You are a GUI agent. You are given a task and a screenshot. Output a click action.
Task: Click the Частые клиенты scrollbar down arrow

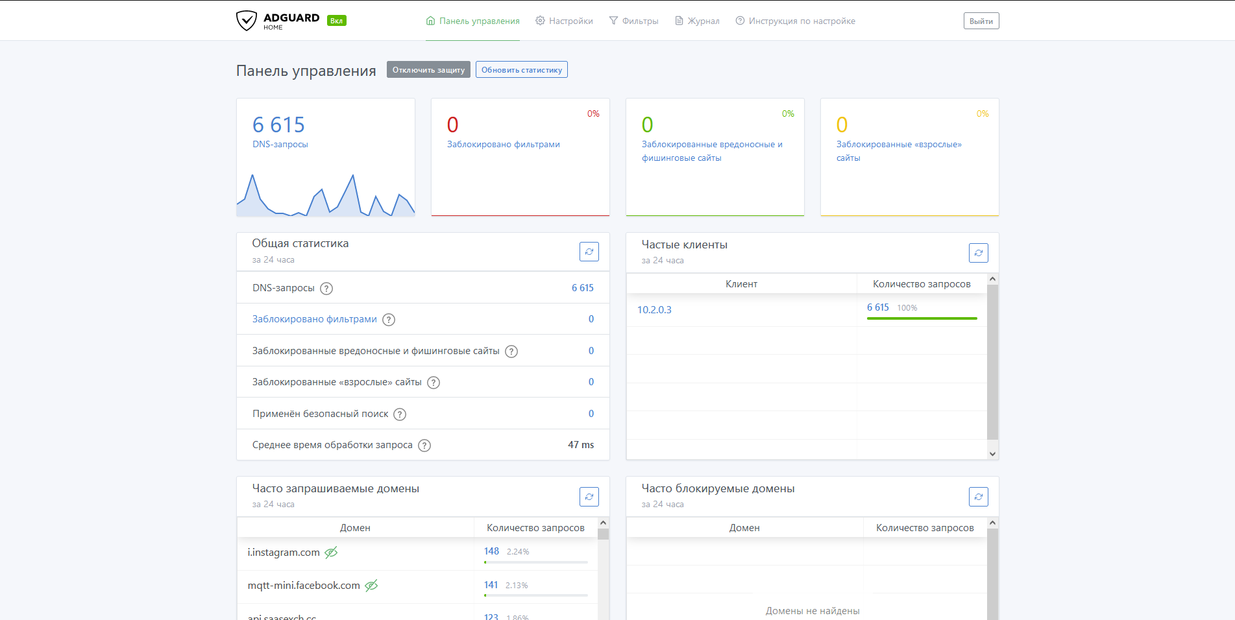[992, 454]
